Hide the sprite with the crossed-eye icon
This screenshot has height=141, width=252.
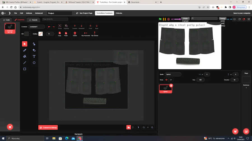(171, 80)
